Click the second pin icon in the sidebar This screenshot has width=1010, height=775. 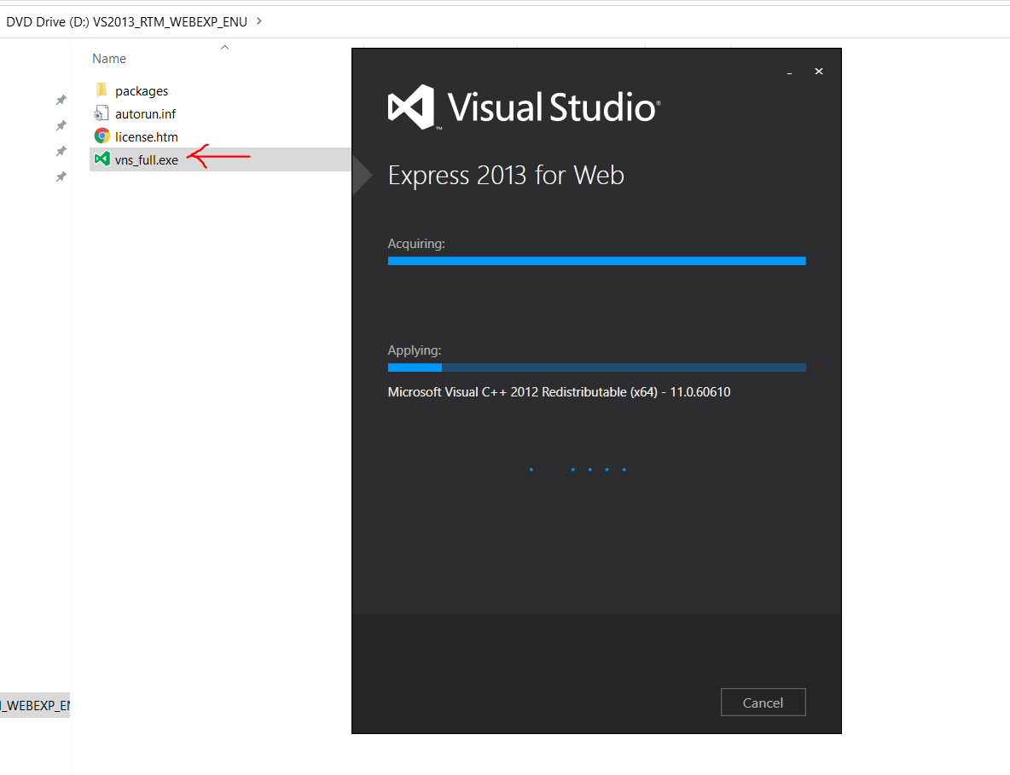pyautogui.click(x=61, y=125)
